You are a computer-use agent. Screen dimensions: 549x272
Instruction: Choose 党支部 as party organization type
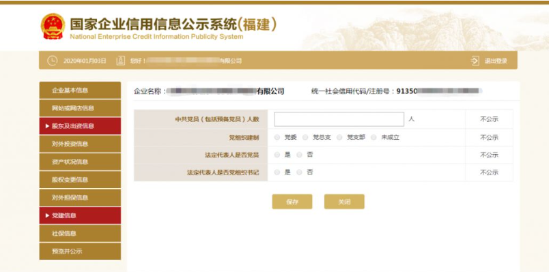tap(339, 138)
